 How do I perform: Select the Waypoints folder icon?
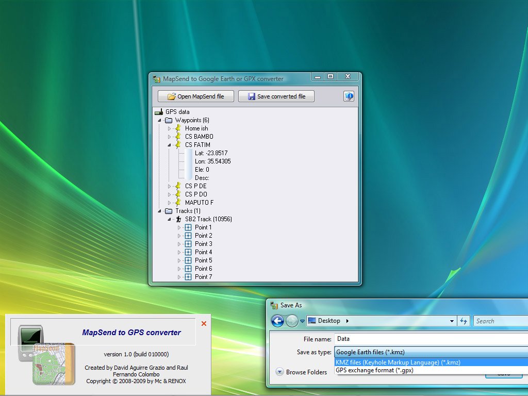tap(169, 120)
